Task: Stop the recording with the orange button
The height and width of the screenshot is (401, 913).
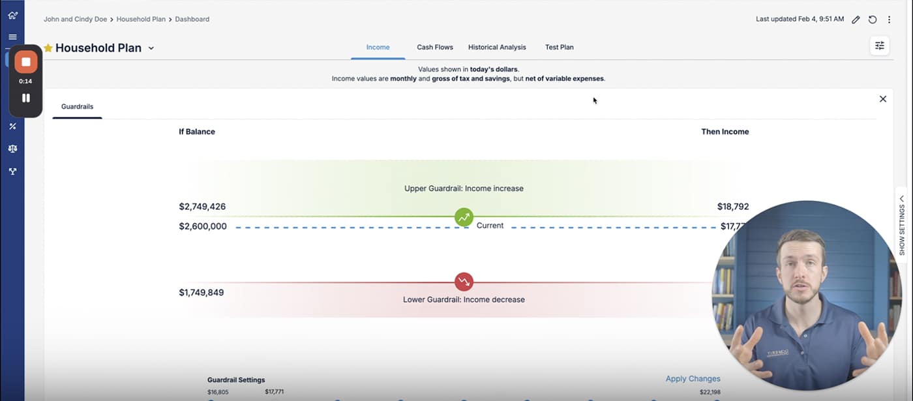Action: 26,62
